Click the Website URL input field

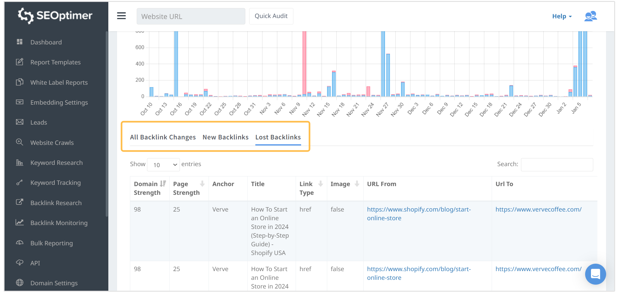[191, 16]
